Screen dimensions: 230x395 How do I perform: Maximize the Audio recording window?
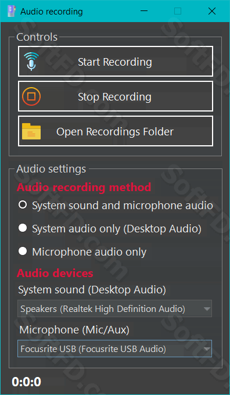[x=178, y=11]
